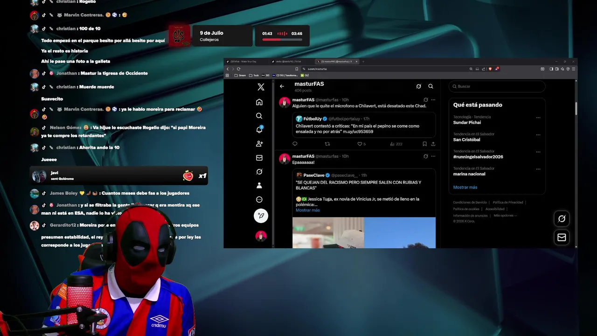Open Política de Privacidad link
This screenshot has width=597, height=336.
tap(508, 203)
